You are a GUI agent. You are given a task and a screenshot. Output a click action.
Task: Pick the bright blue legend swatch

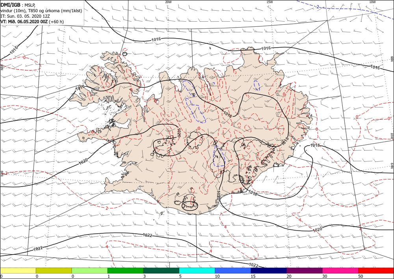(233, 270)
